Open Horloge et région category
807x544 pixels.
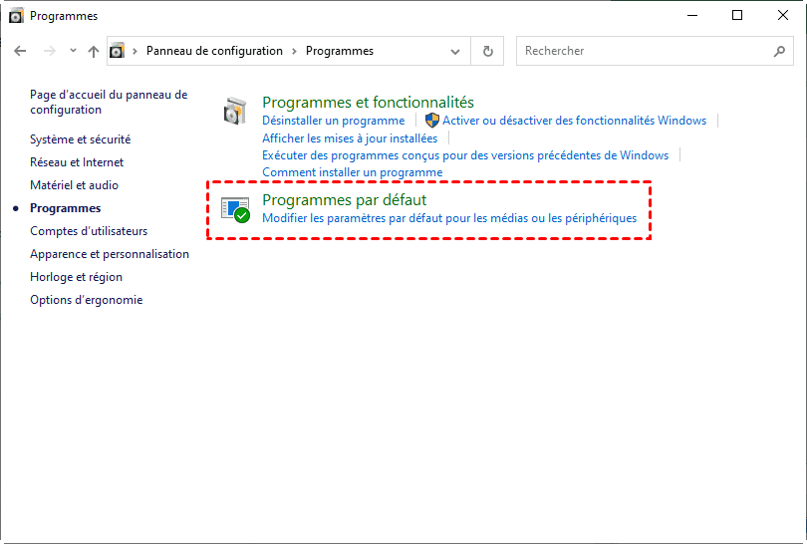[76, 277]
